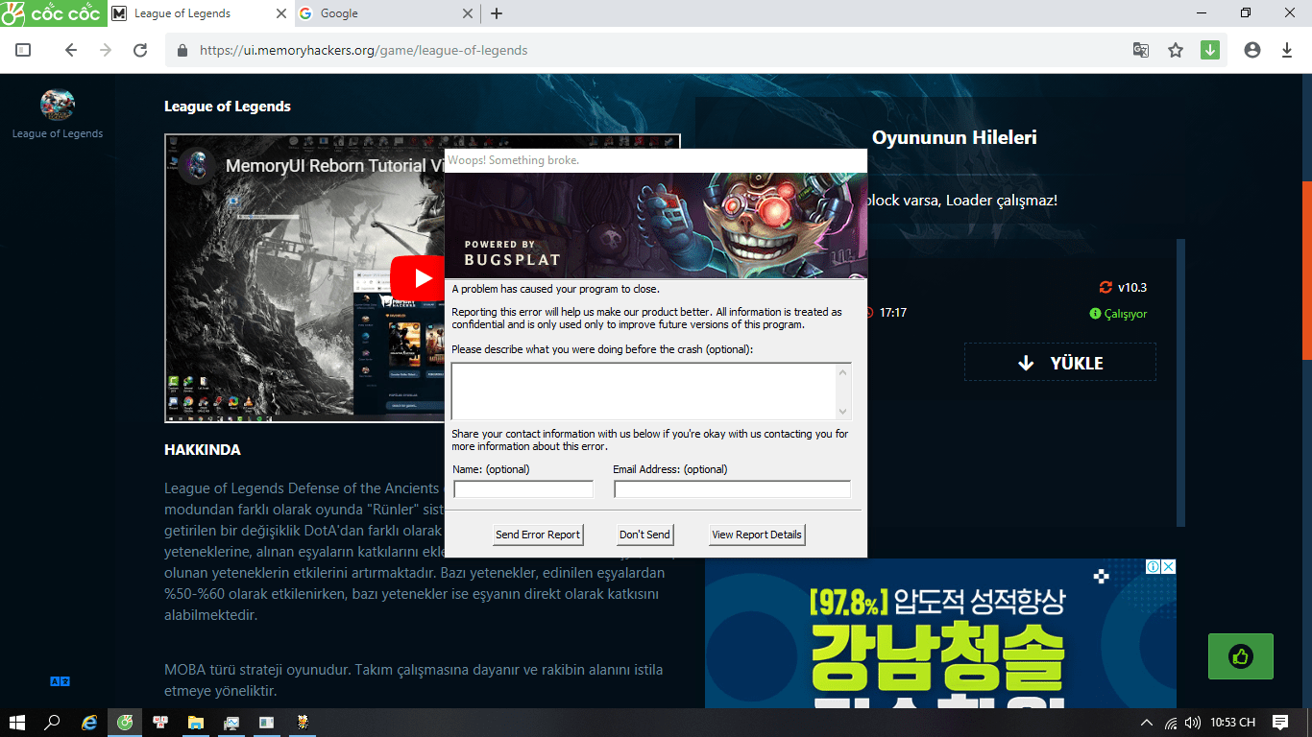Click the 10:53 CH taskbar clock
This screenshot has height=737, width=1312.
tap(1233, 723)
